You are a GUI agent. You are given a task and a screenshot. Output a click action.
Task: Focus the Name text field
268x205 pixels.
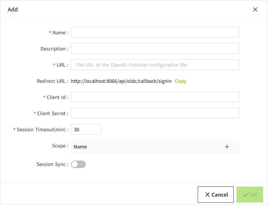pyautogui.click(x=155, y=32)
